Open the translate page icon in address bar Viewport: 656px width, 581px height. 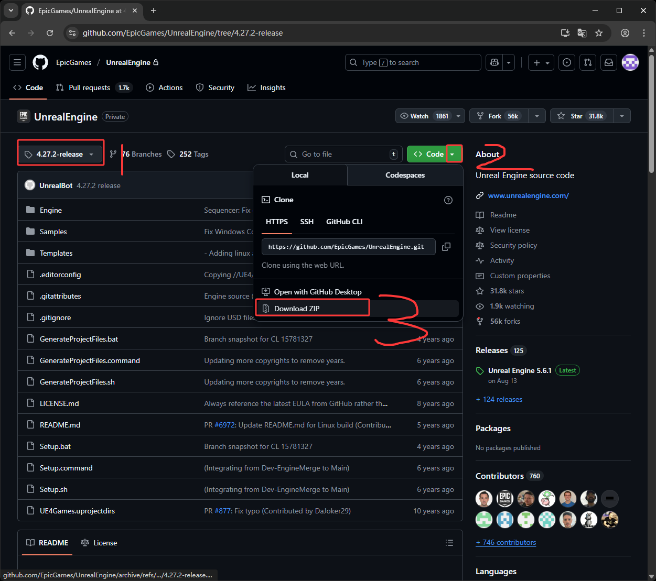click(582, 33)
